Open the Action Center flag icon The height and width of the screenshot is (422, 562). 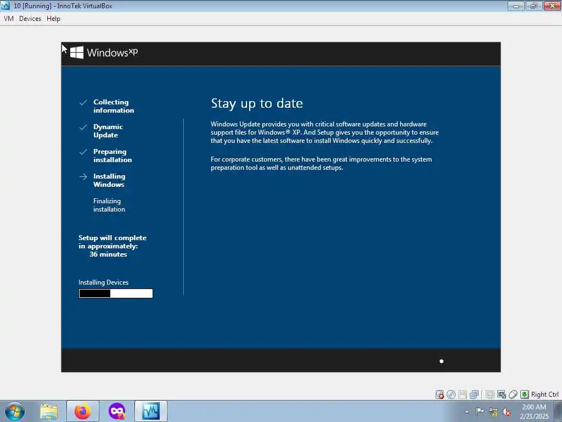pos(480,412)
